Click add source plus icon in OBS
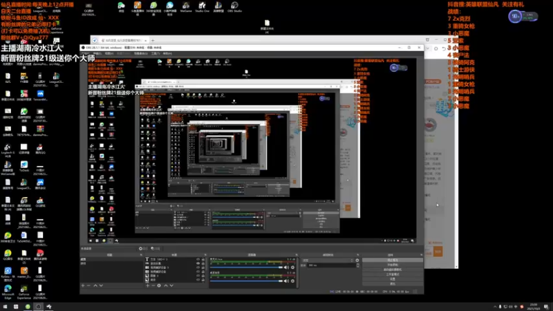The height and width of the screenshot is (311, 553). pyautogui.click(x=147, y=285)
